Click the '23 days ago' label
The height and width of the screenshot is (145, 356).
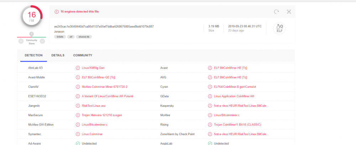coord(236,30)
